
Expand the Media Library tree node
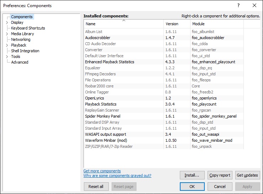(x=7, y=34)
